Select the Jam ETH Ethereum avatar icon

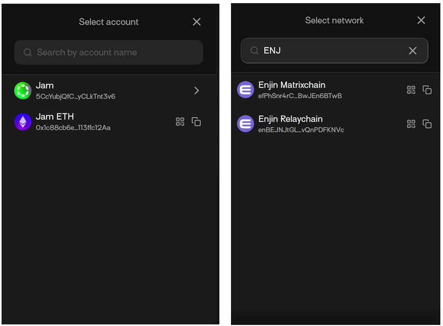[x=23, y=122]
